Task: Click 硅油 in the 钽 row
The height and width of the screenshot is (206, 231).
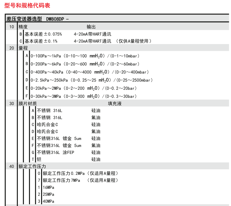Action: pyautogui.click(x=96, y=160)
